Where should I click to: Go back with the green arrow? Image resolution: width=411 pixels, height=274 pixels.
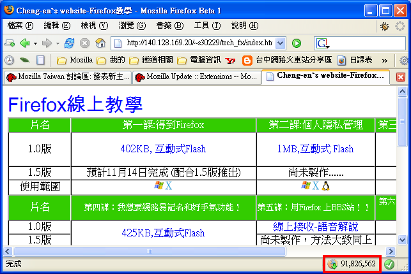click(x=25, y=43)
